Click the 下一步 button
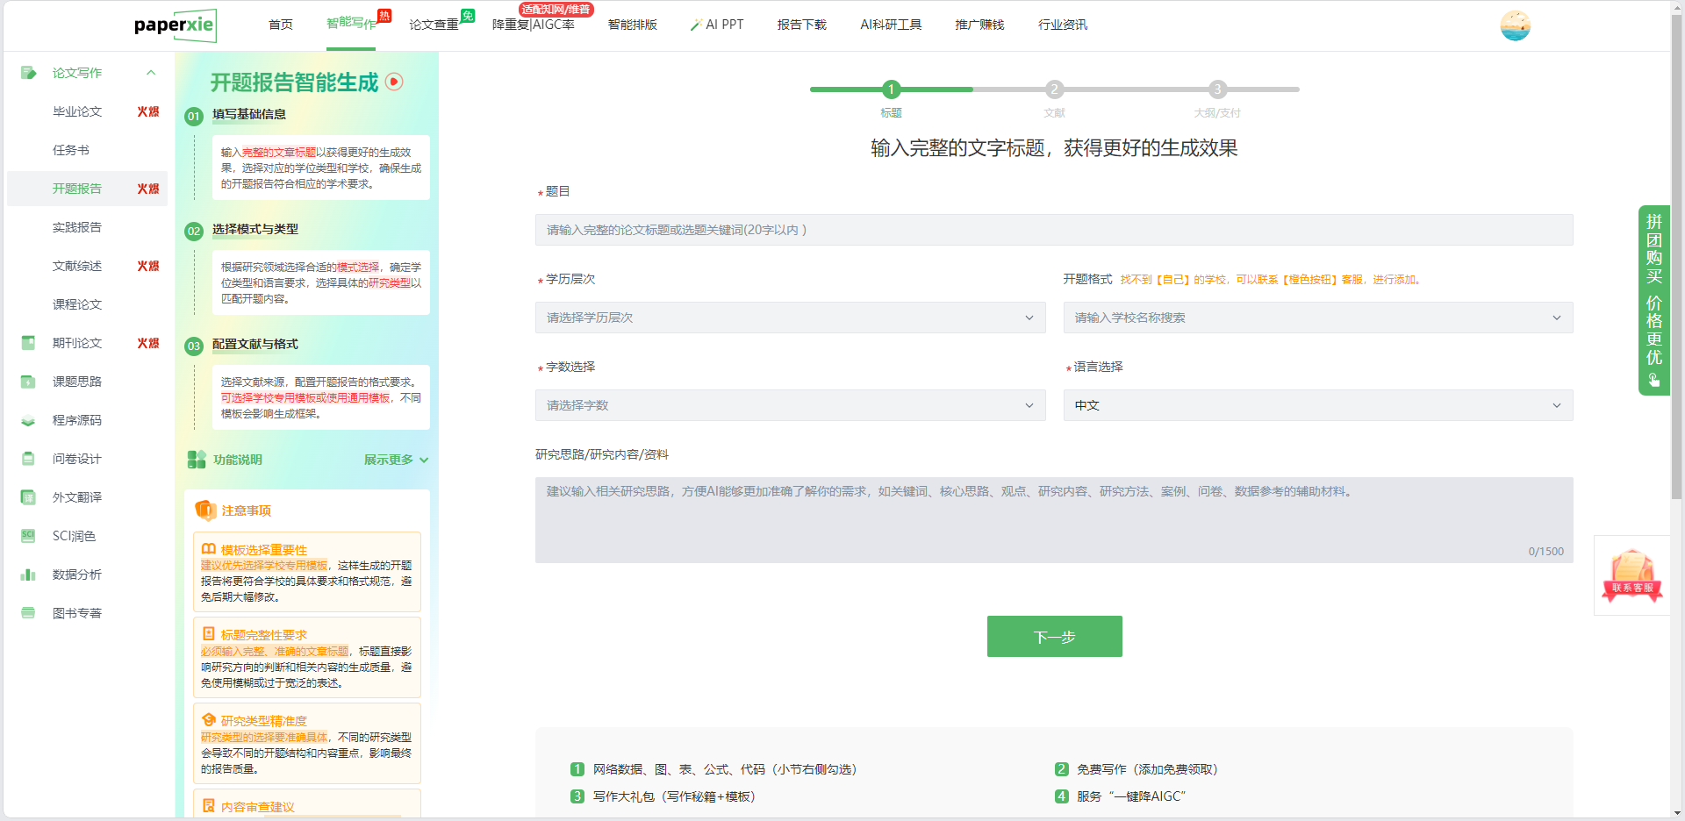Image resolution: width=1685 pixels, height=821 pixels. 1054,637
